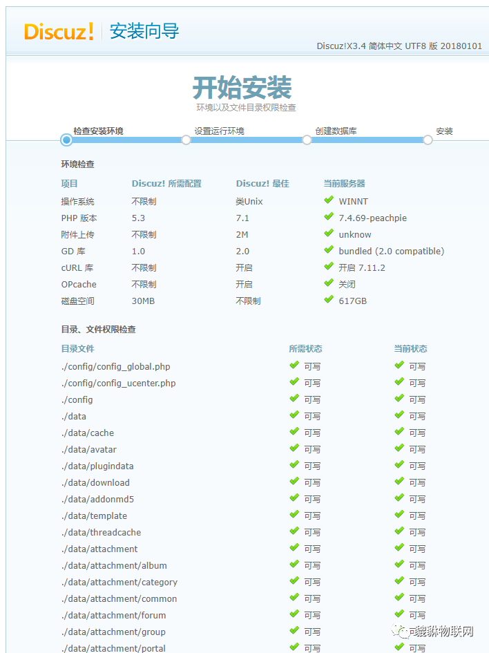Click the 环境以及文件目录权限检查 subtitle
The image size is (489, 653).
pyautogui.click(x=247, y=107)
